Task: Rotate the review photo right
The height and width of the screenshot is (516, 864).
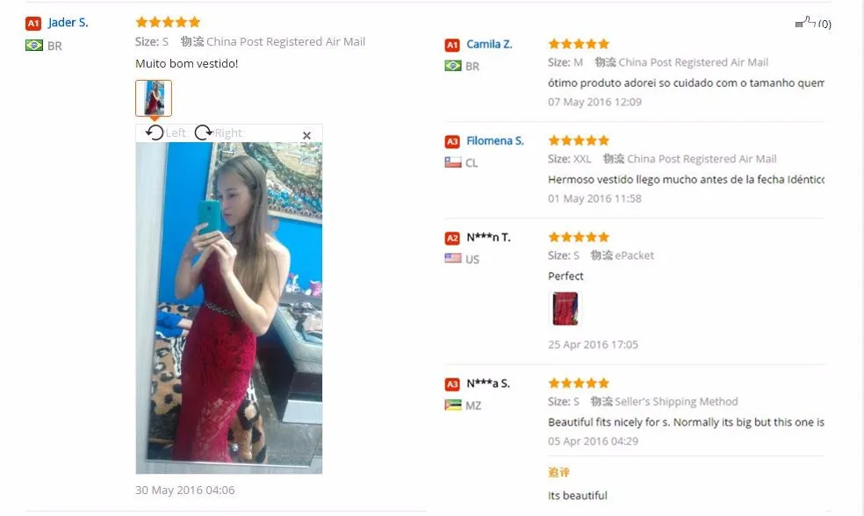Action: coord(219,133)
